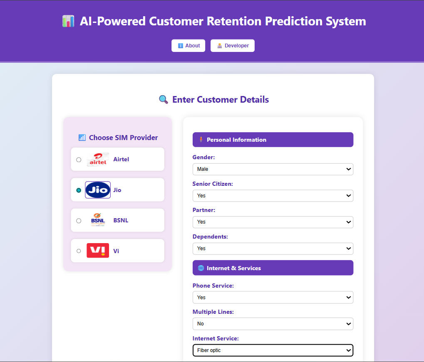The height and width of the screenshot is (362, 424).
Task: Open the Developer button in header
Action: 233,46
